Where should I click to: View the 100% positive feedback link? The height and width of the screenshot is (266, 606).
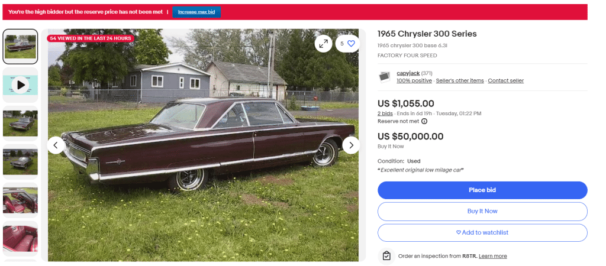(x=414, y=81)
